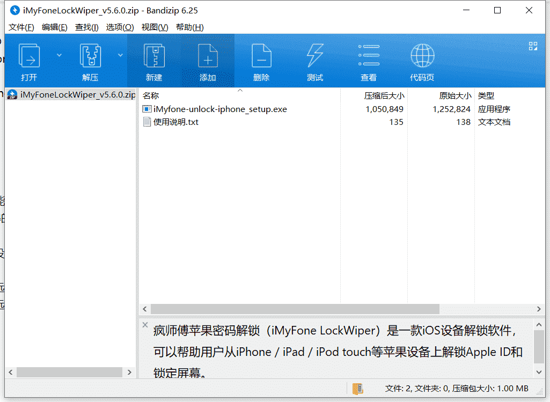Click 文本文档 type cell
The width and height of the screenshot is (550, 402).
[x=494, y=122]
